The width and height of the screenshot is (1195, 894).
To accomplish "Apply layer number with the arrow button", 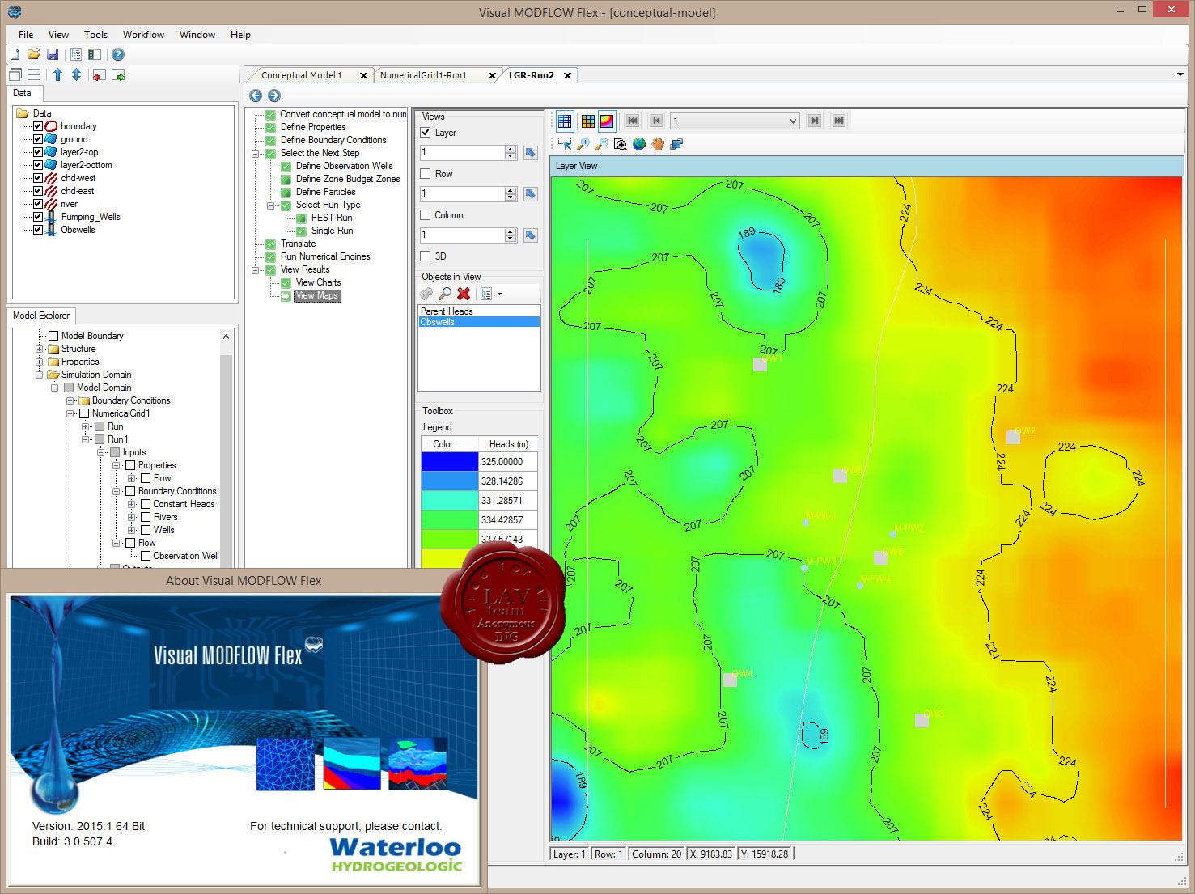I will (531, 153).
